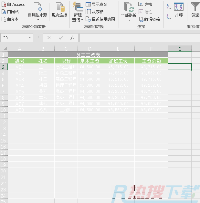200x203 pixels.
Task: Select row 1 header
Action: (4, 55)
